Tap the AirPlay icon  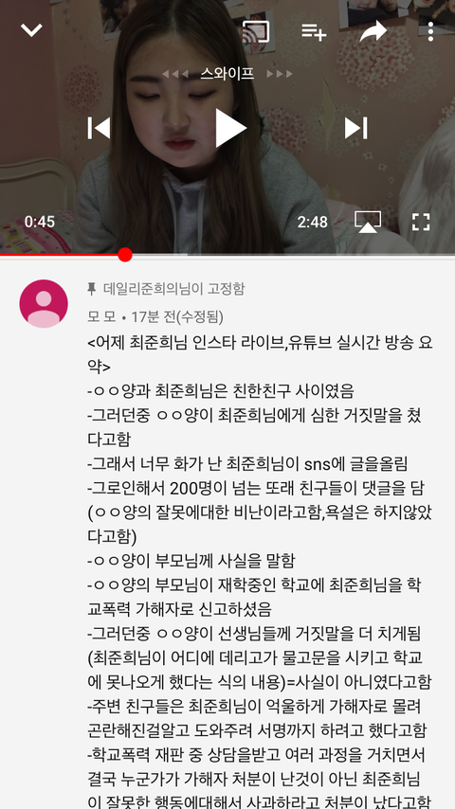[x=368, y=222]
